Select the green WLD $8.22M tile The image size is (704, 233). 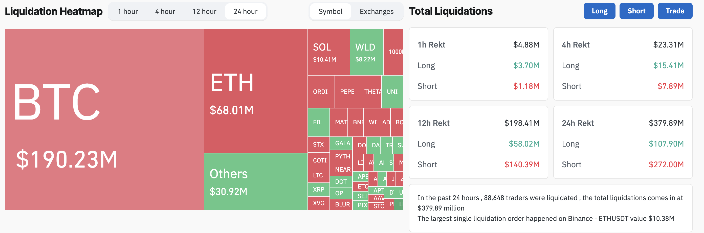pyautogui.click(x=366, y=52)
